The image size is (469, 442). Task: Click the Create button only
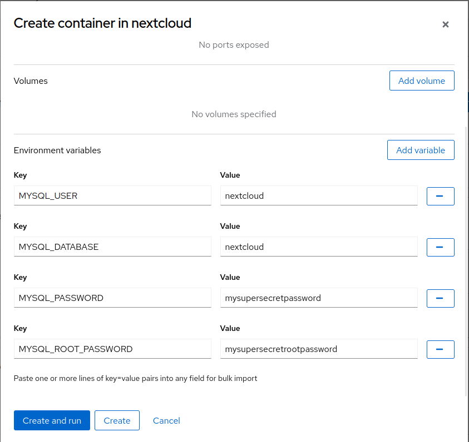(117, 420)
